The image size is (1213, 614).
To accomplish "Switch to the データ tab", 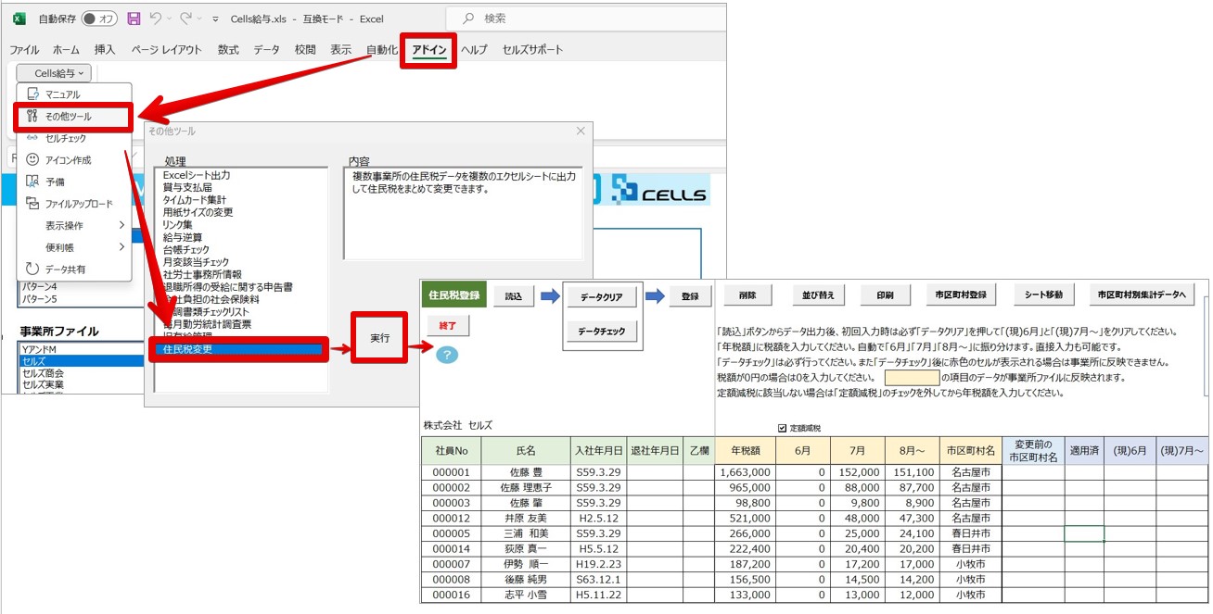I will [266, 50].
